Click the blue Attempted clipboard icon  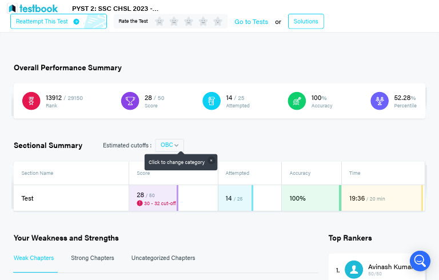(211, 101)
